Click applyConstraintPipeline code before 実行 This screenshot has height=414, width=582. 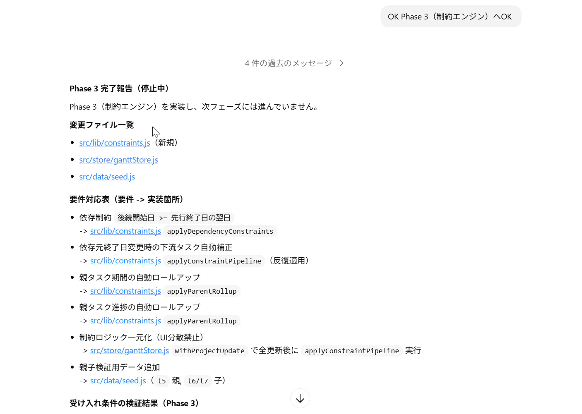352,351
